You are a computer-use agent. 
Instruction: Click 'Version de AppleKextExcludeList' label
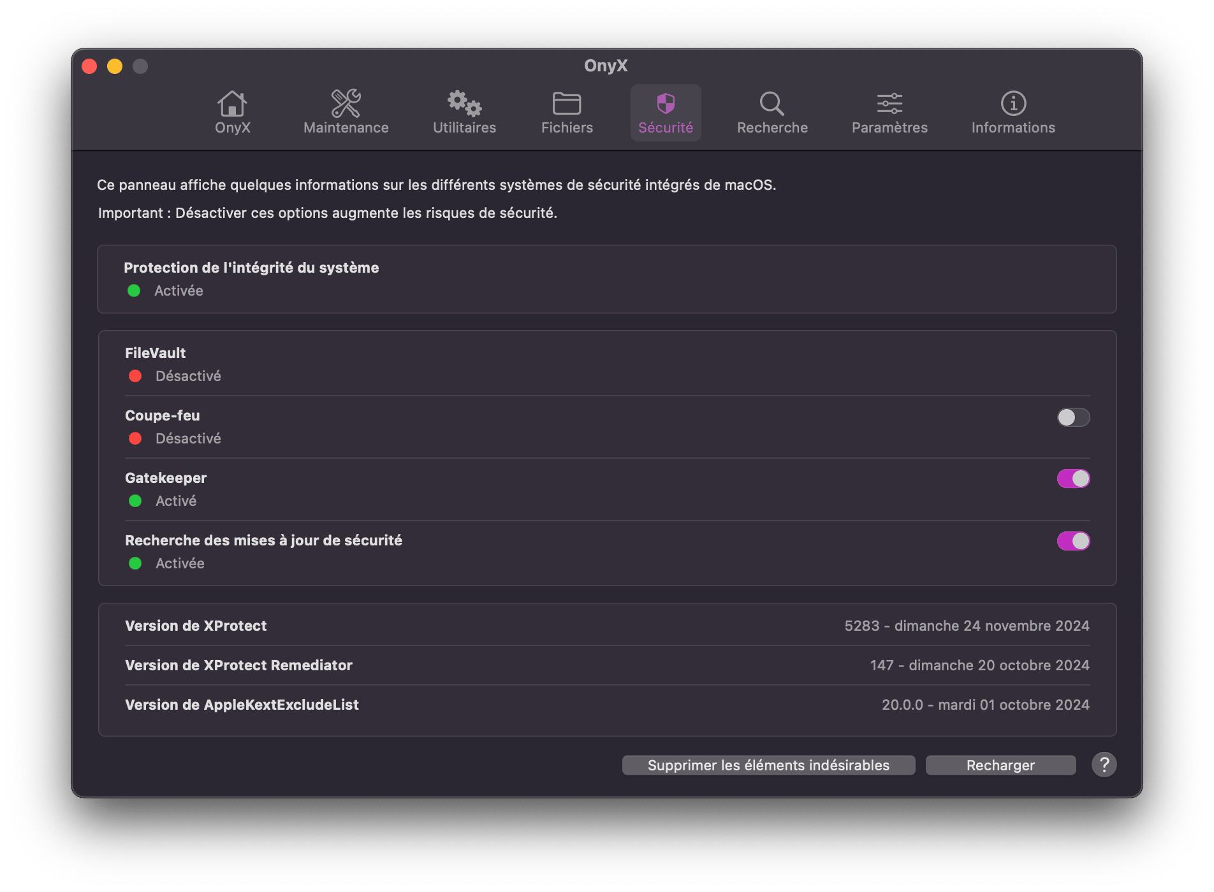(242, 705)
